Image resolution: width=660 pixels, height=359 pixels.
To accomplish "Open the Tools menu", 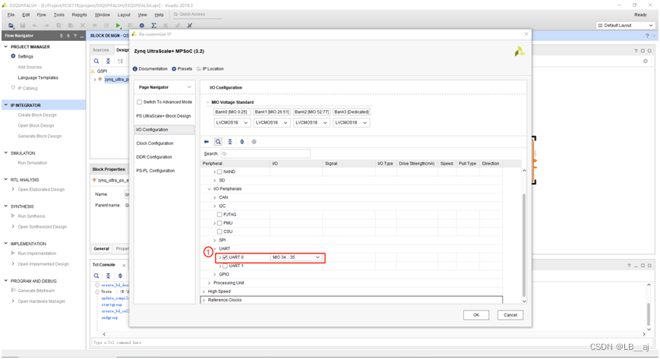I will pyautogui.click(x=59, y=14).
